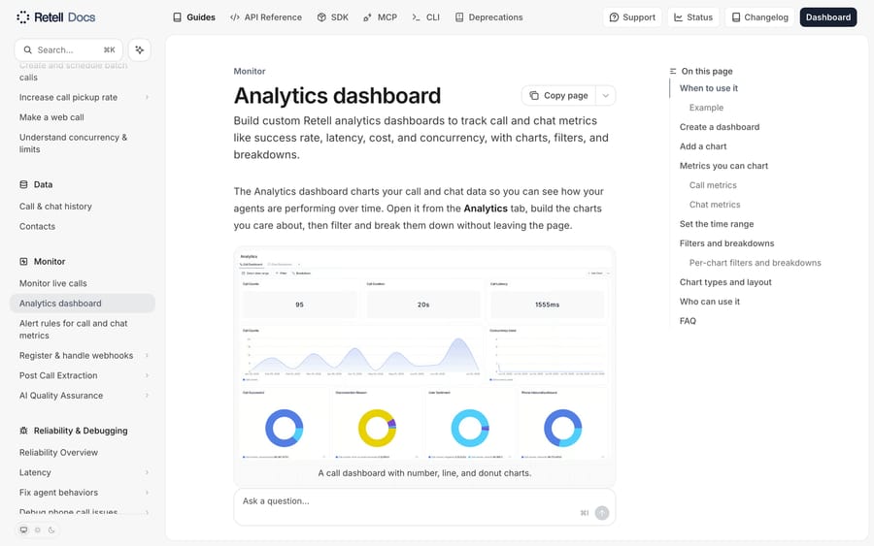874x546 pixels.
Task: Click the Support button
Action: pyautogui.click(x=632, y=17)
